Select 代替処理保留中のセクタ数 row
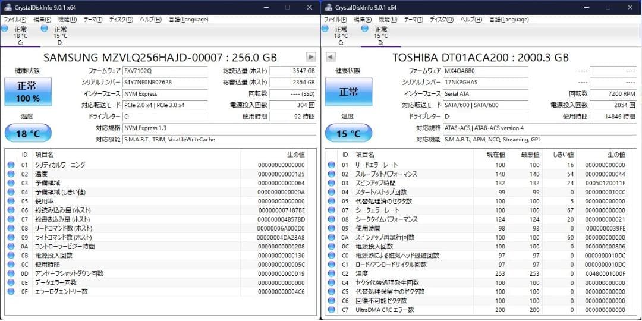 (x=477, y=291)
